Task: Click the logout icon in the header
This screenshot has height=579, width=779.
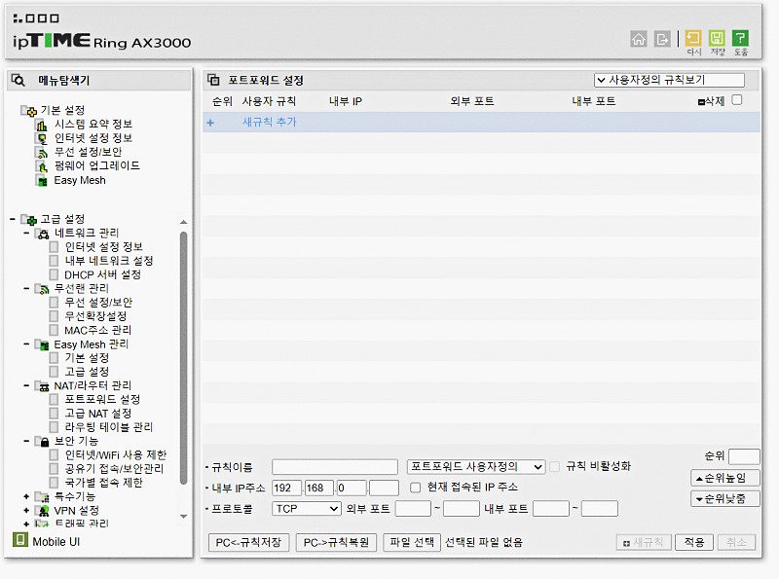Action: [x=663, y=39]
